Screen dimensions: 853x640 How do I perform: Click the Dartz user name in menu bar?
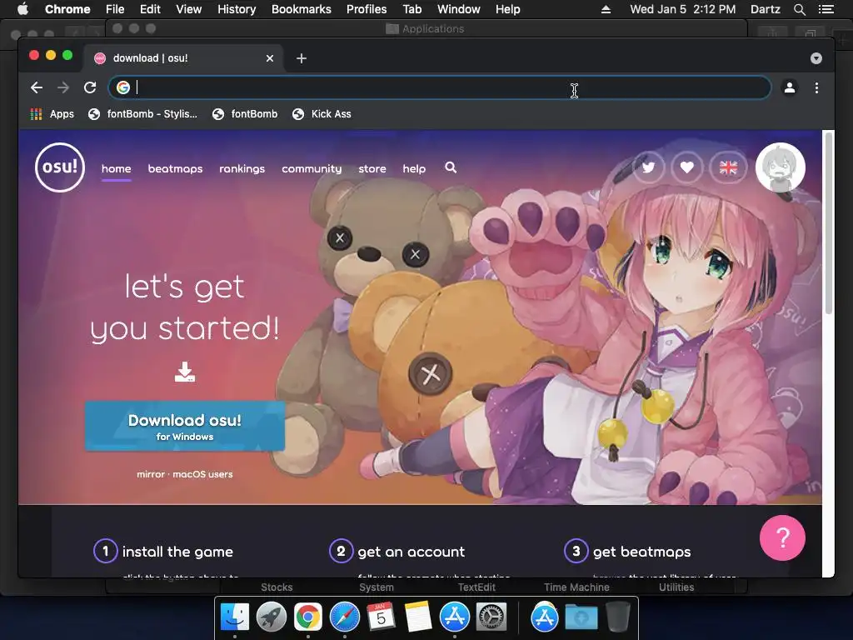pos(765,9)
